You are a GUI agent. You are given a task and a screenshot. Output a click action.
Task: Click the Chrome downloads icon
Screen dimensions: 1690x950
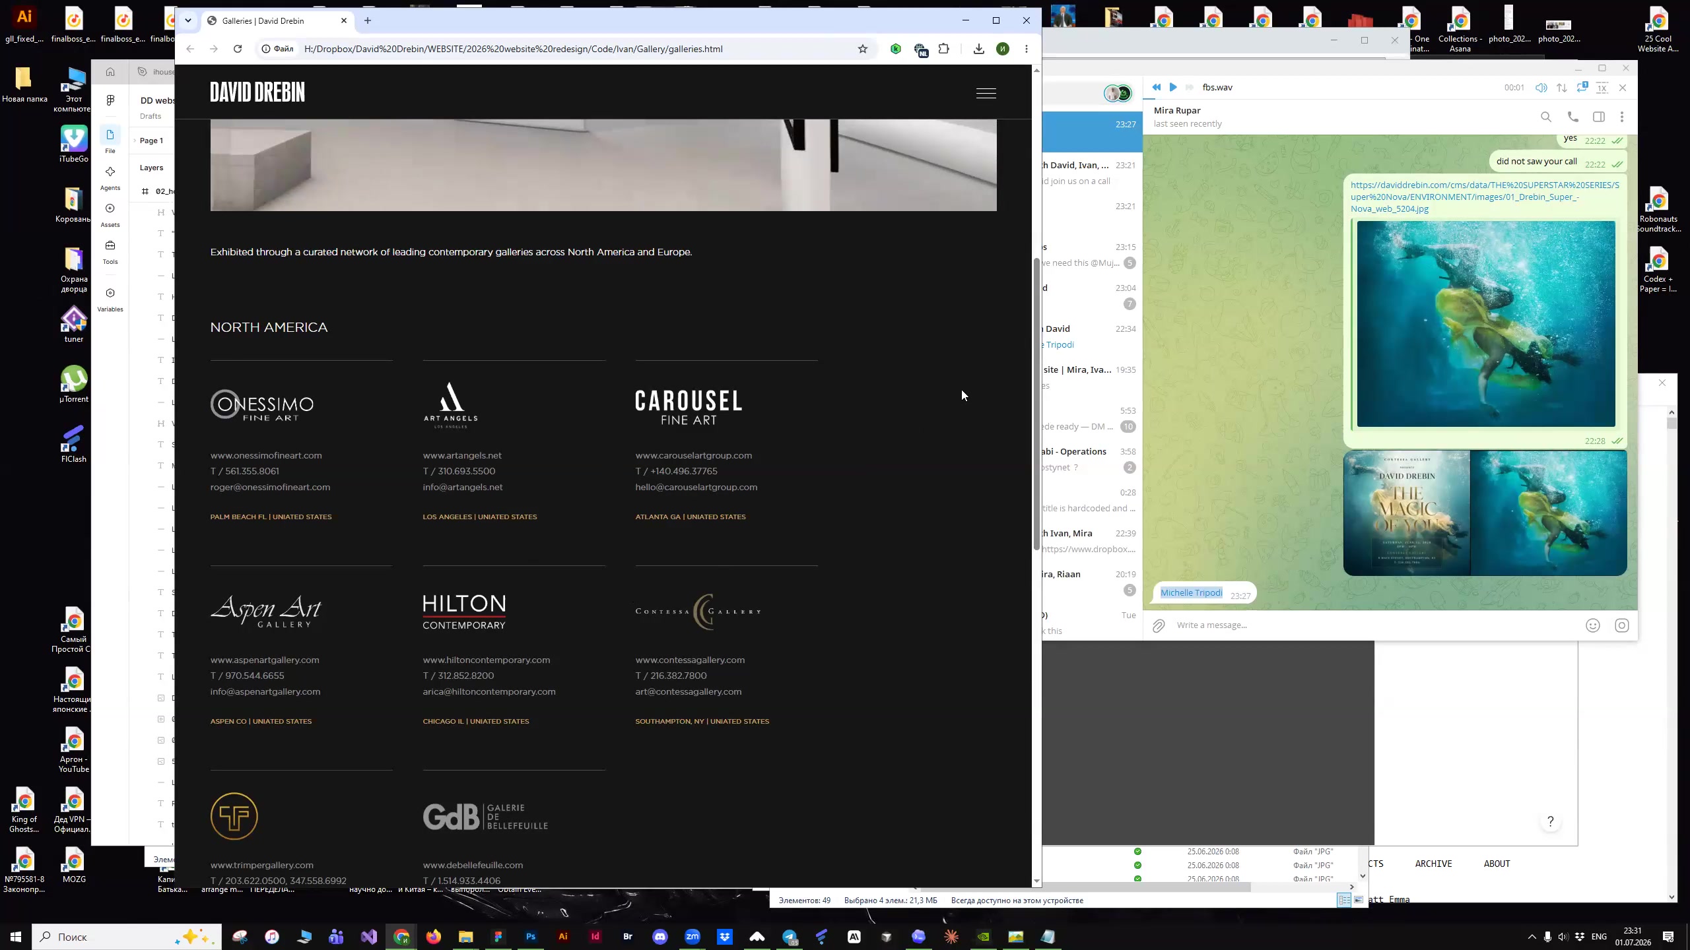click(x=978, y=49)
